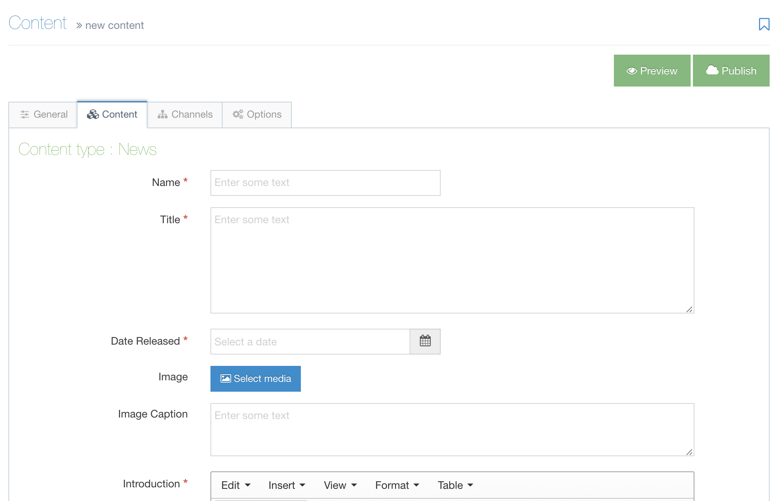Open the date picker calendar icon
The image size is (778, 501).
click(425, 341)
